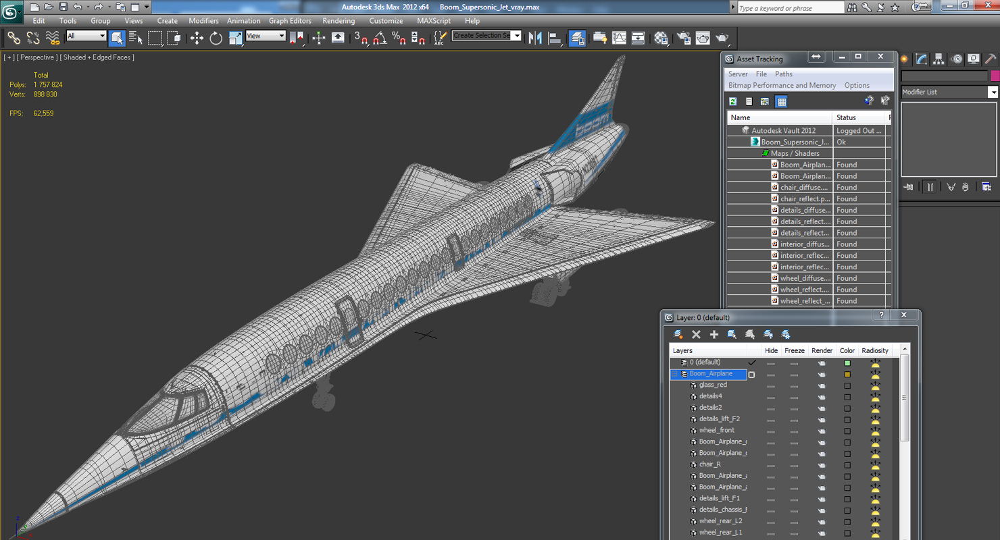The image size is (1000, 540).
Task: Click Delete layer X icon in Layer dialog
Action: 697,334
